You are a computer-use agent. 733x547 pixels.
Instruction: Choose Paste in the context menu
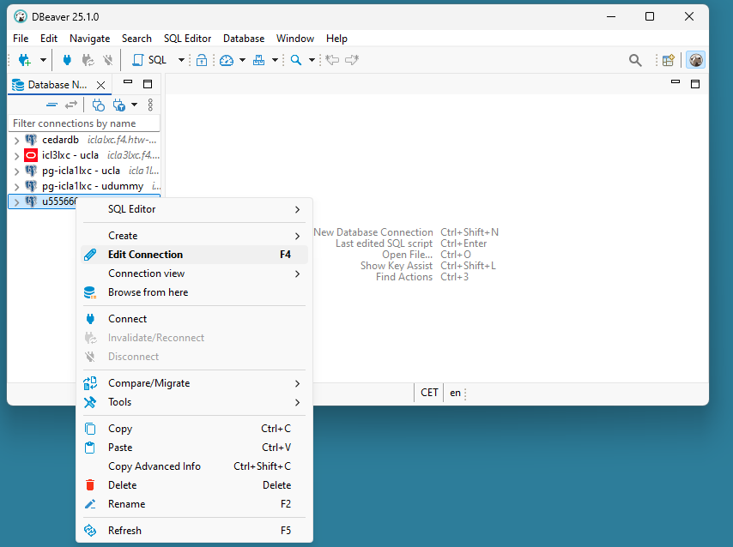point(194,448)
